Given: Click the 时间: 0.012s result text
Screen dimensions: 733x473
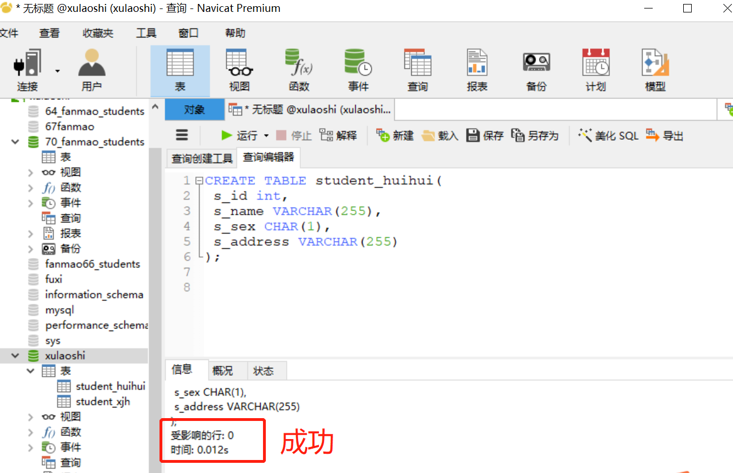Looking at the screenshot, I should [200, 450].
